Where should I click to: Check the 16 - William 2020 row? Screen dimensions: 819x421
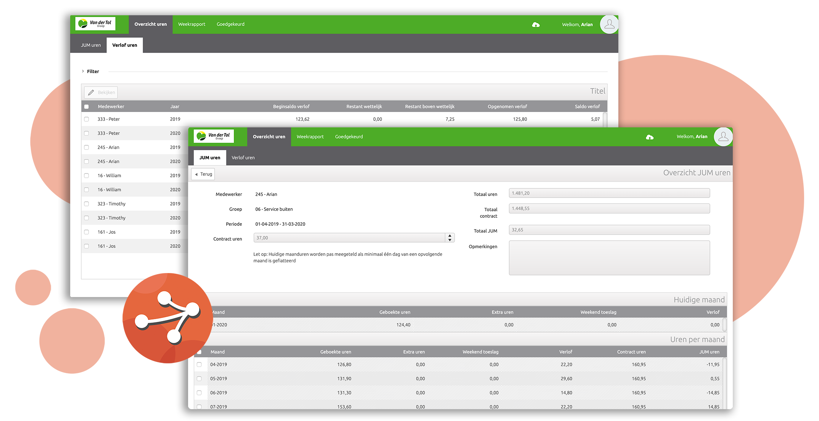[87, 190]
